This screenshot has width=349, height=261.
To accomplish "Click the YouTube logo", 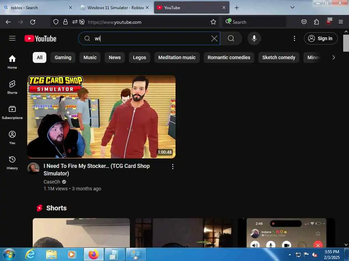I will click(40, 39).
